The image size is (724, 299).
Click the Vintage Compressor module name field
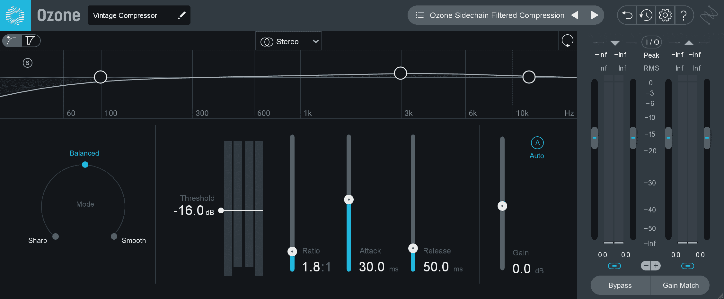click(x=139, y=15)
